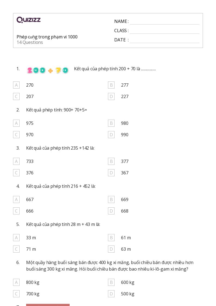Click the DATE input line
Screen dimensions: 216x306
click(x=165, y=40)
